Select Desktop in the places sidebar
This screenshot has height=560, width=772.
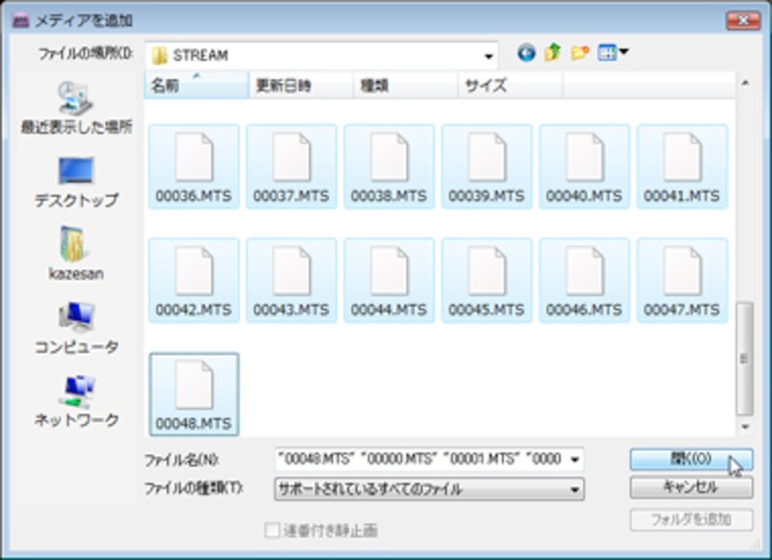76,181
